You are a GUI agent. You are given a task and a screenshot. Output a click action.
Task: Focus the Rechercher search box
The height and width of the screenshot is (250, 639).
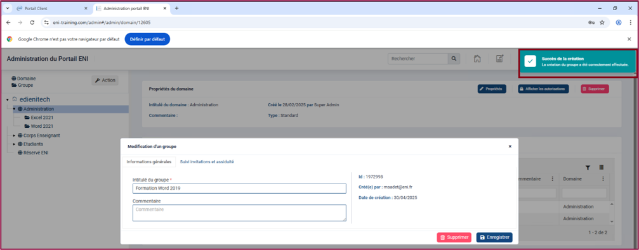point(418,58)
